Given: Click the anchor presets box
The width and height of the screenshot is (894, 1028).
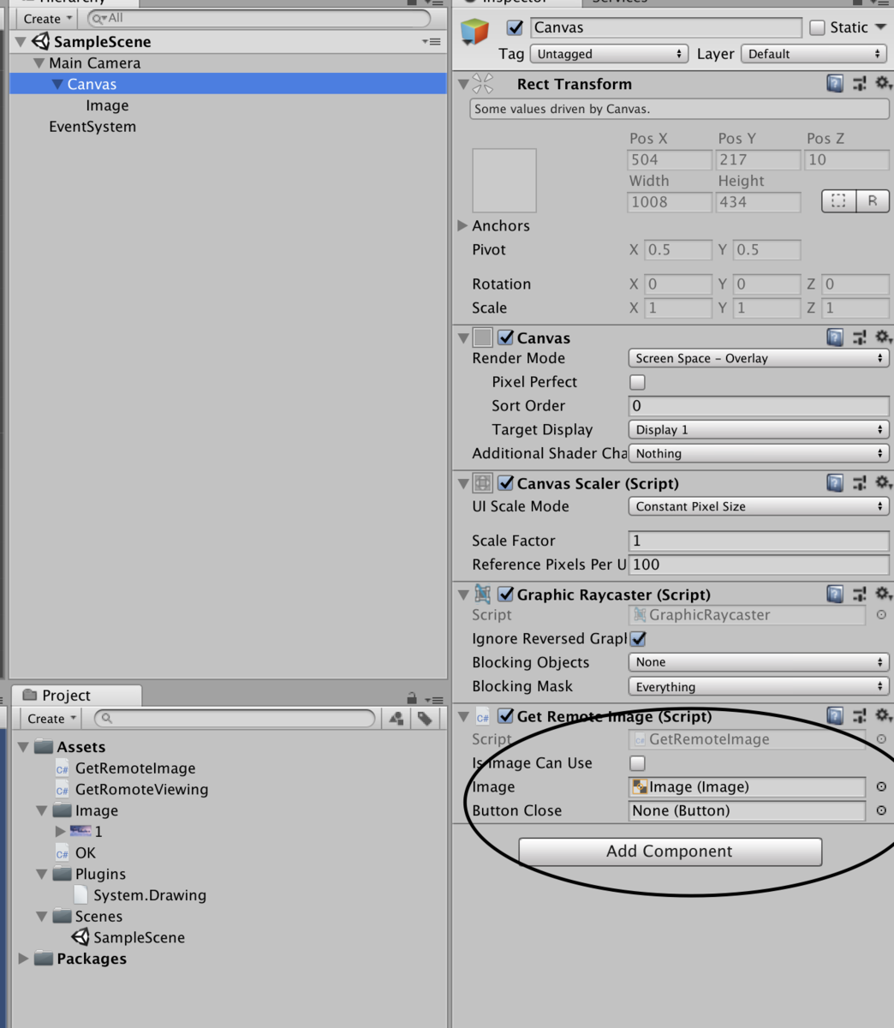Looking at the screenshot, I should [504, 181].
